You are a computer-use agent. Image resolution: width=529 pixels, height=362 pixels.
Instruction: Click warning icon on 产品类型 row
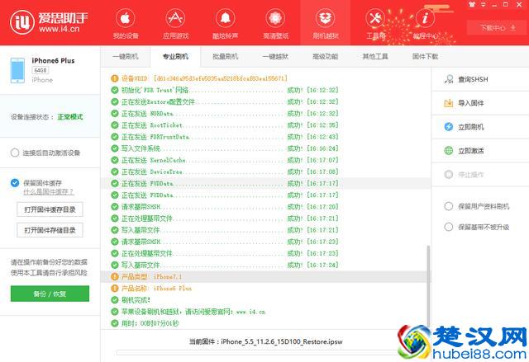(115, 276)
